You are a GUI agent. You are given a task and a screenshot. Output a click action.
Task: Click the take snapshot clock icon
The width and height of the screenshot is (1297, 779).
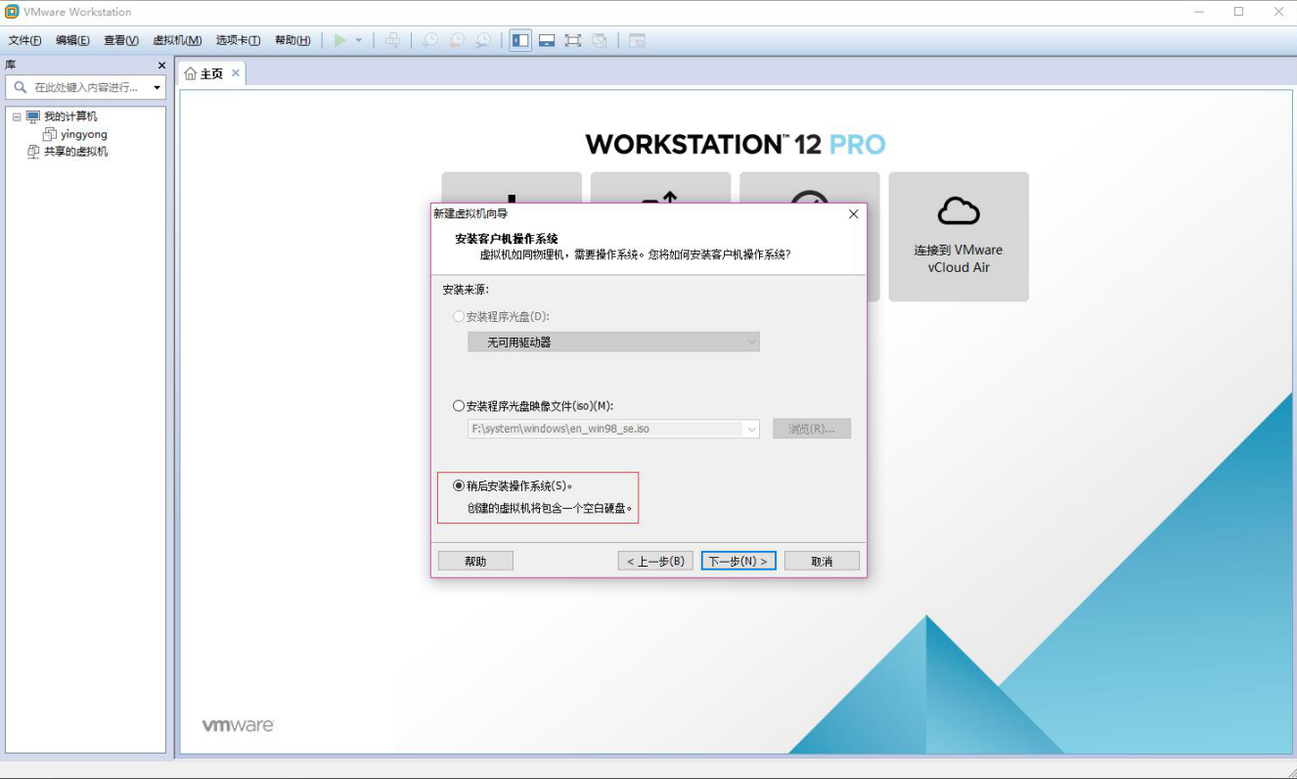coord(430,40)
